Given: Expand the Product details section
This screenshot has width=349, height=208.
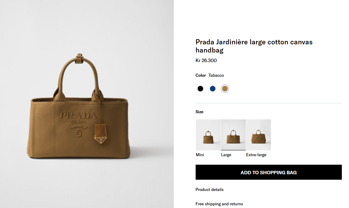Looking at the screenshot, I should [x=210, y=190].
